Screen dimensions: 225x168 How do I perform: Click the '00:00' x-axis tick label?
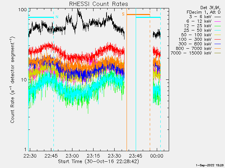[157, 156]
